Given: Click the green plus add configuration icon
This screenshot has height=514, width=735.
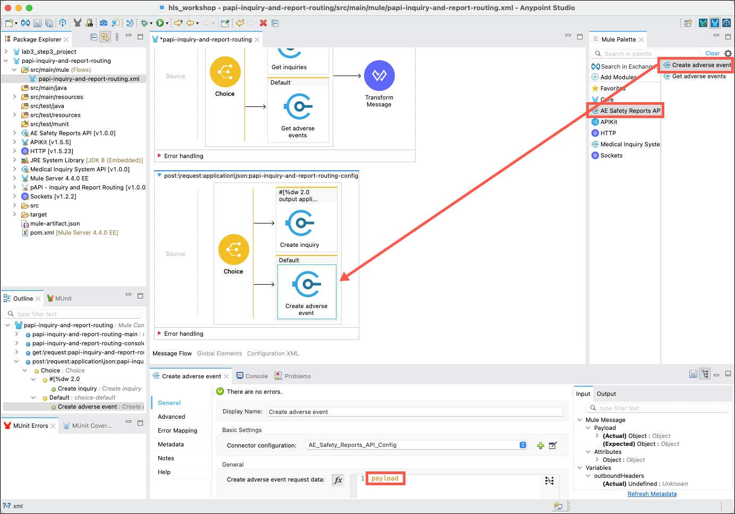Looking at the screenshot, I should pos(540,445).
